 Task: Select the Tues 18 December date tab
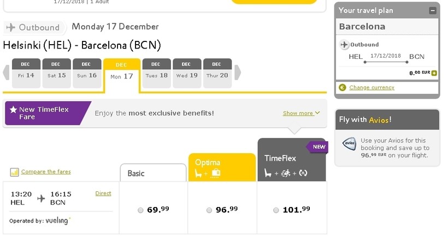[156, 73]
